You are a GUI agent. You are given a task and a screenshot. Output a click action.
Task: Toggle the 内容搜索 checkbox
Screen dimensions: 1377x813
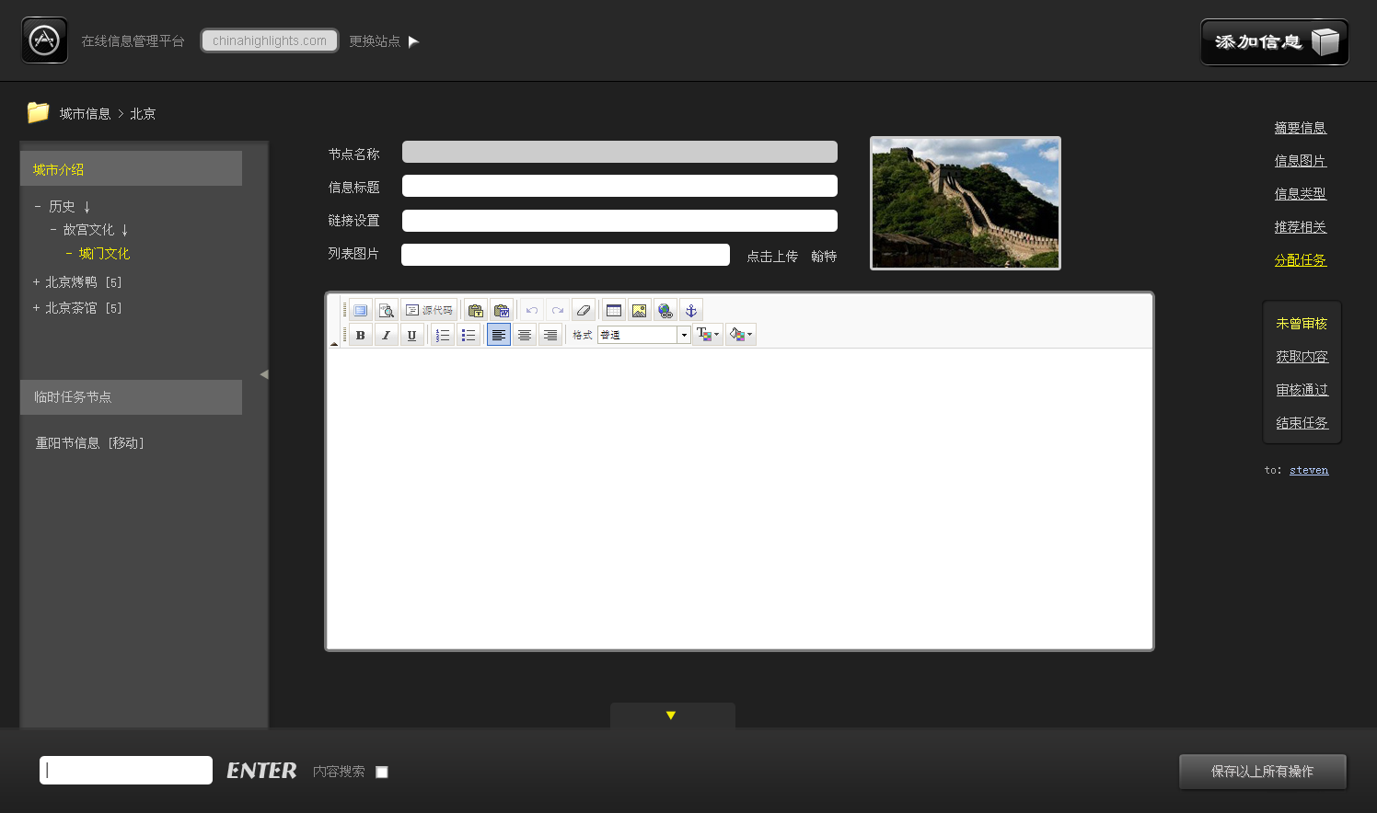[x=382, y=773]
